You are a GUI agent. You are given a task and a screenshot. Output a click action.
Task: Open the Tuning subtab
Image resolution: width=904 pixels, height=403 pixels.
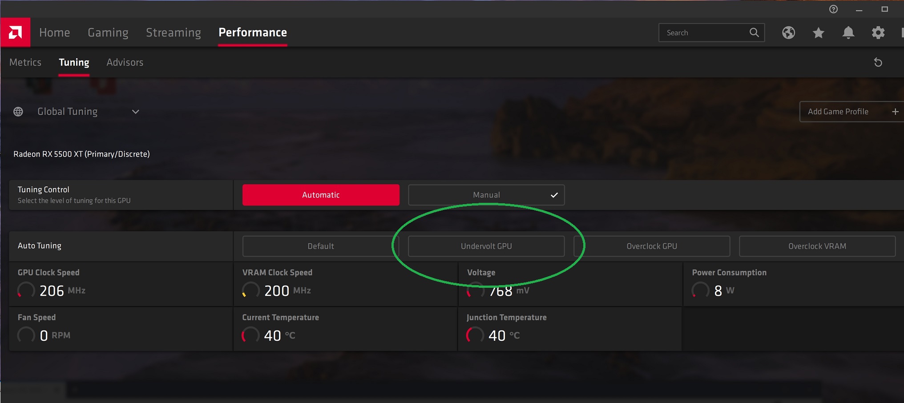pos(74,62)
